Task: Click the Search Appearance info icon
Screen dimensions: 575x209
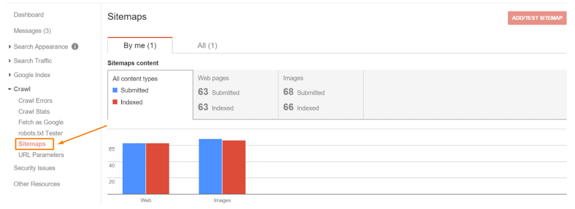Action: [75, 47]
